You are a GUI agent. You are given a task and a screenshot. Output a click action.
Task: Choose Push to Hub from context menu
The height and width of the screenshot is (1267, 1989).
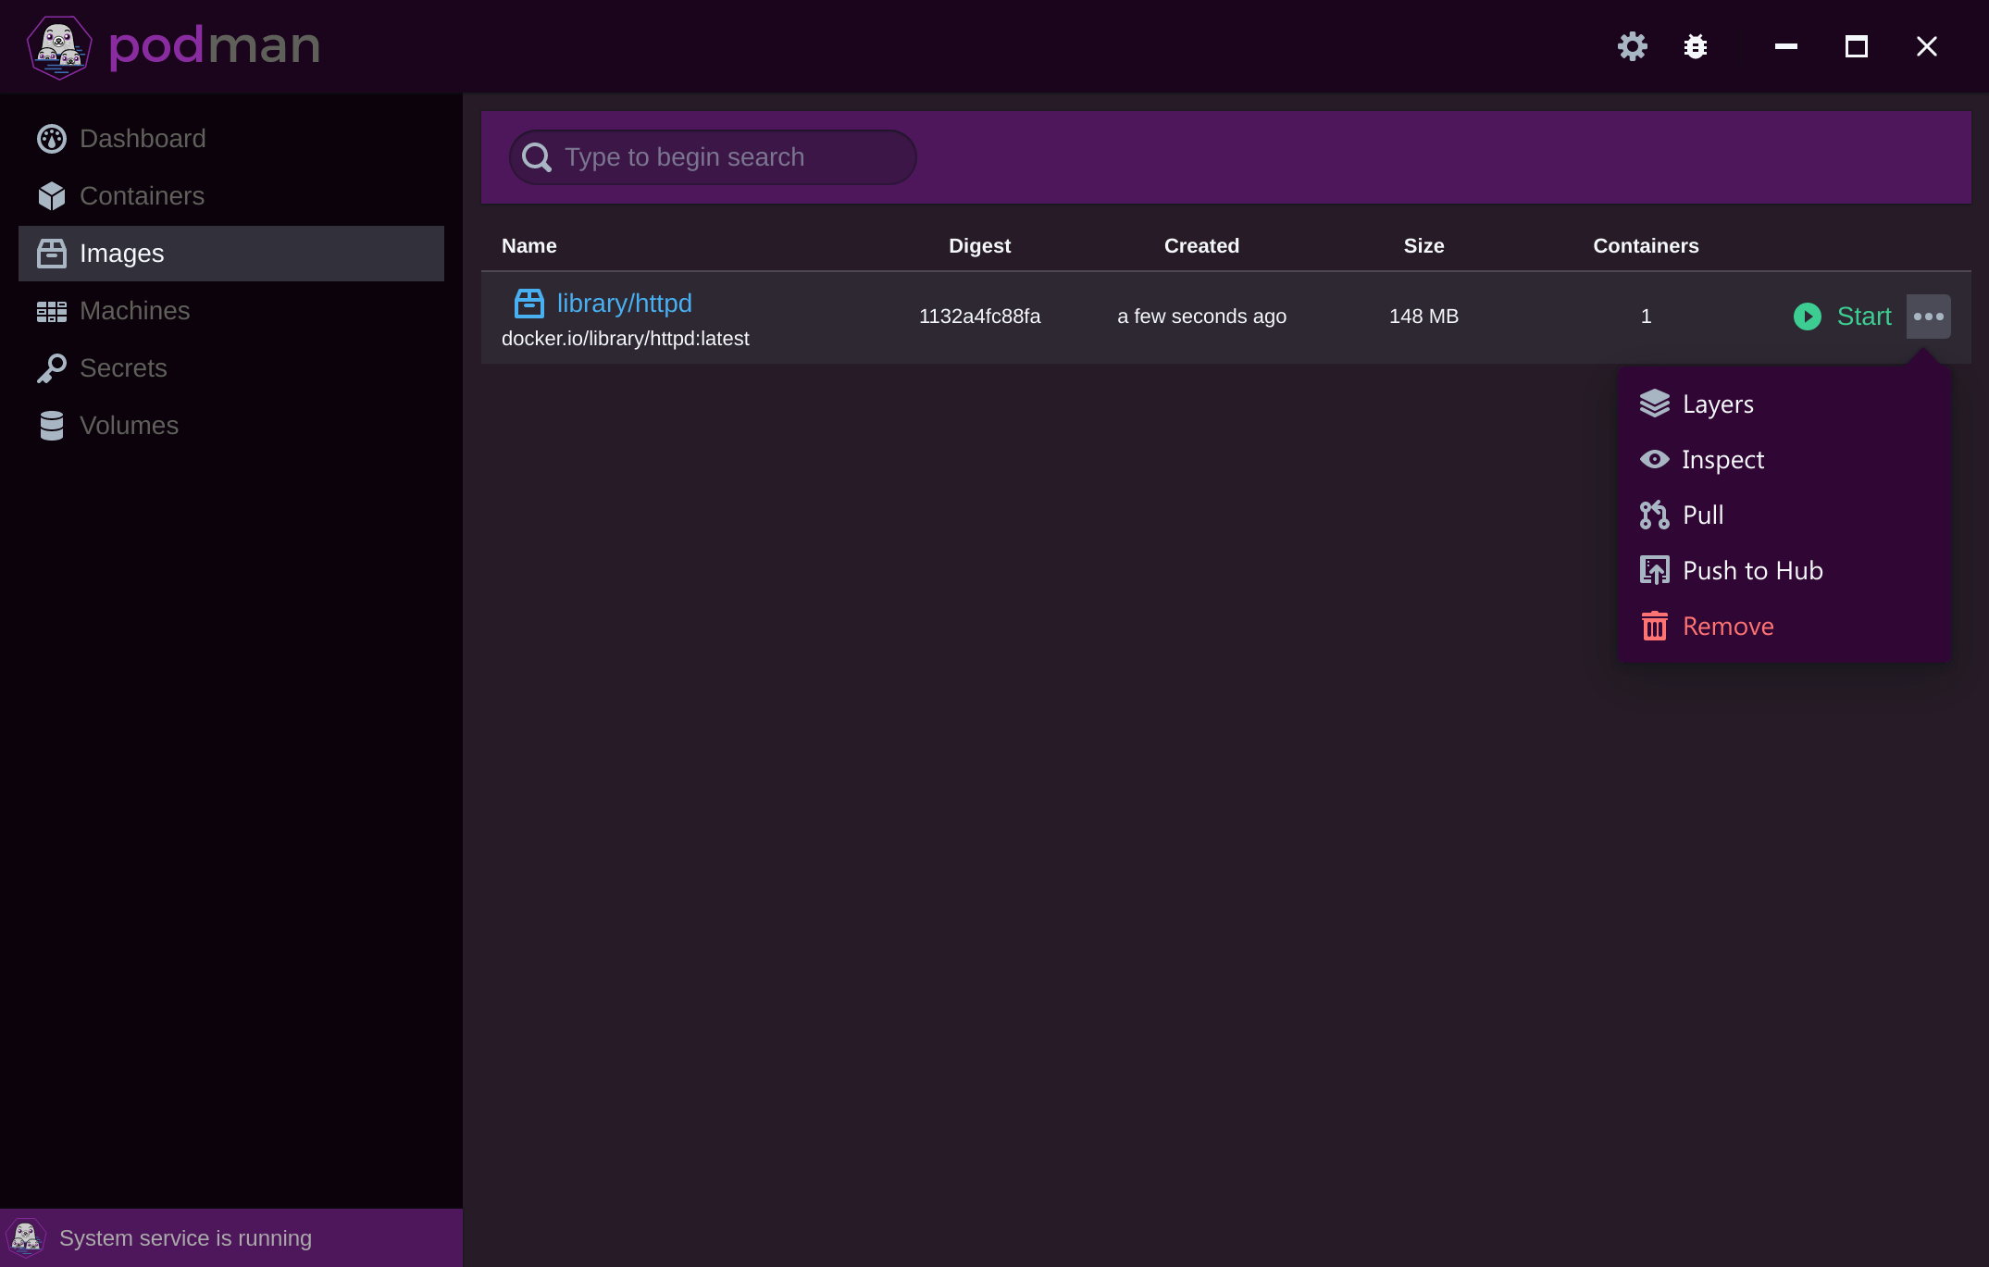pyautogui.click(x=1784, y=570)
